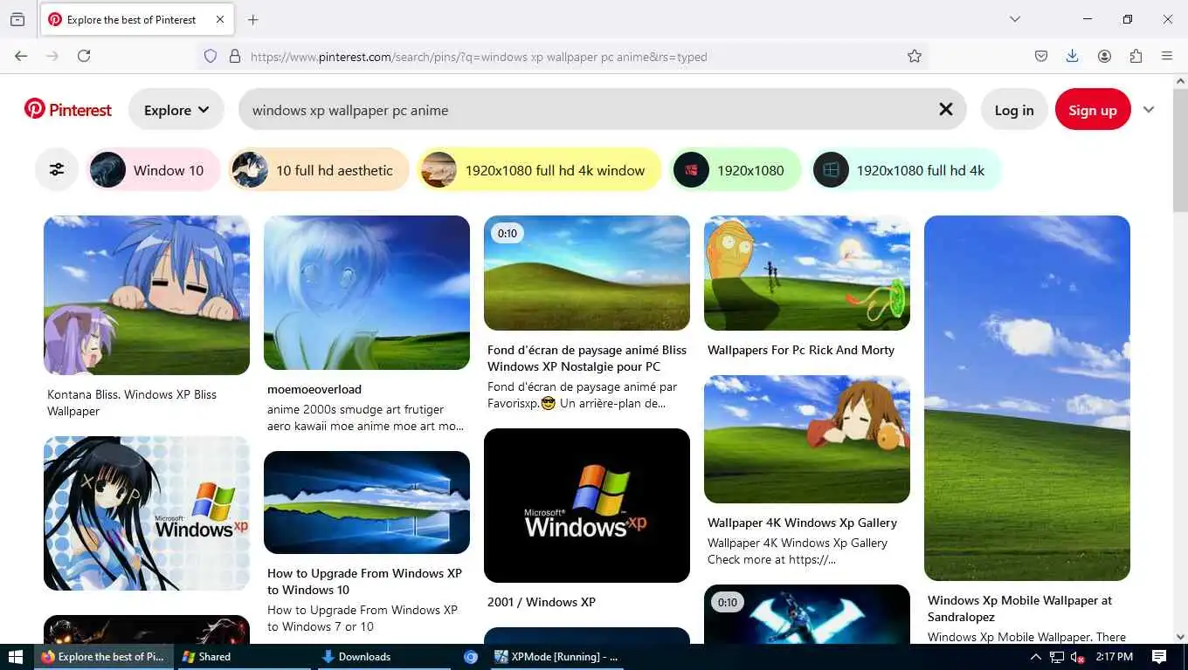Open the Kontana Bliss pin thumbnail
Screen dimensions: 1188x670
pyautogui.click(x=147, y=295)
